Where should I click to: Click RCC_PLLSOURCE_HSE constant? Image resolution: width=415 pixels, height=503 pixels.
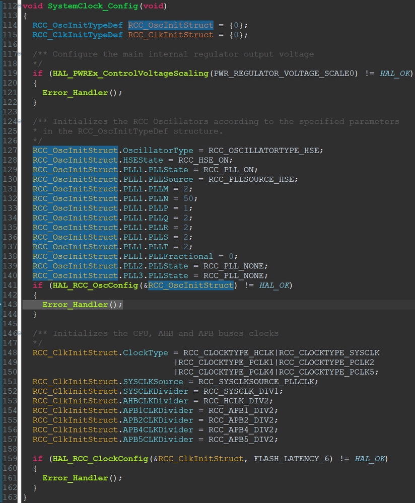coord(251,179)
